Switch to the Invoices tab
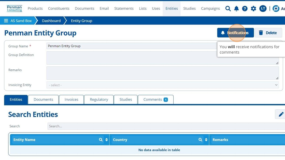285x160 pixels. pos(72,99)
